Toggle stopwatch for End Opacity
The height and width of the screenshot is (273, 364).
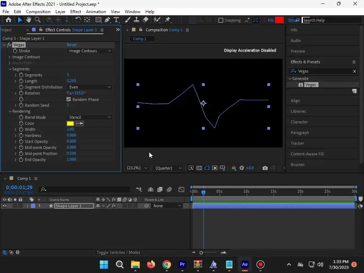[21, 160]
